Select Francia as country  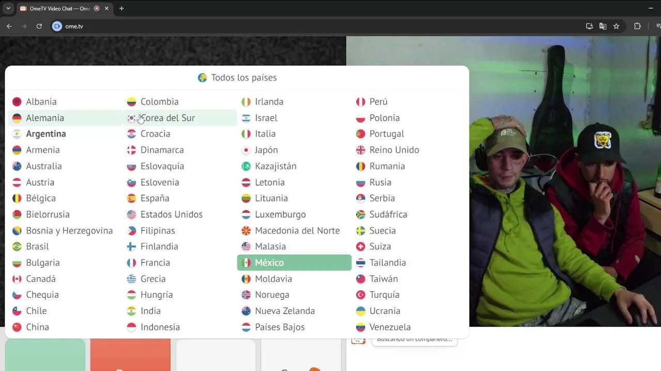[x=180, y=263]
